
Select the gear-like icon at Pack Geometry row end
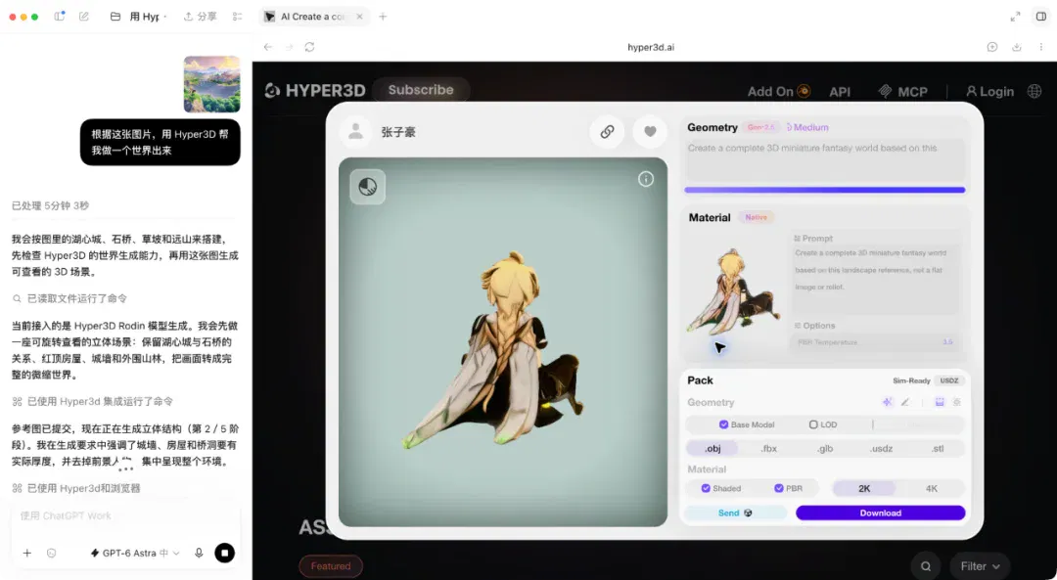(956, 402)
